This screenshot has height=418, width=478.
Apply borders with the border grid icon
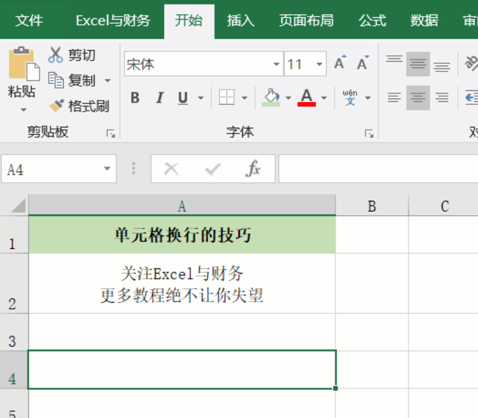coord(227,98)
